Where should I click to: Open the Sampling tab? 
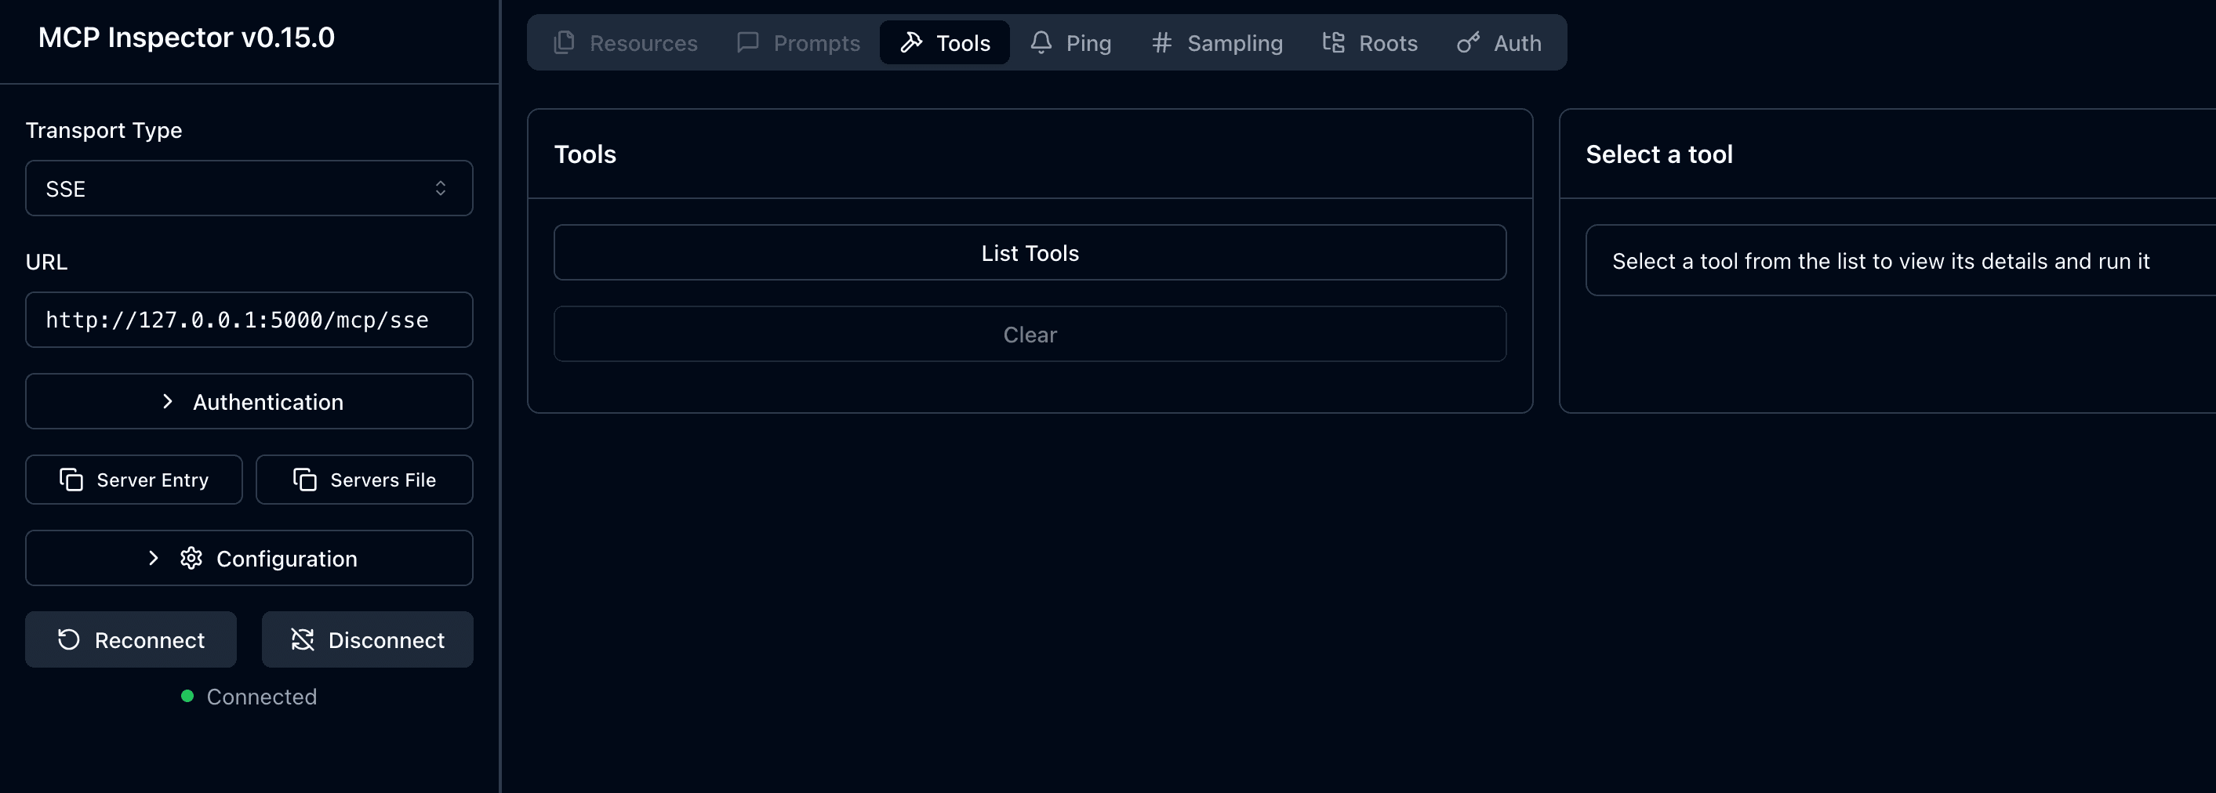click(1217, 42)
